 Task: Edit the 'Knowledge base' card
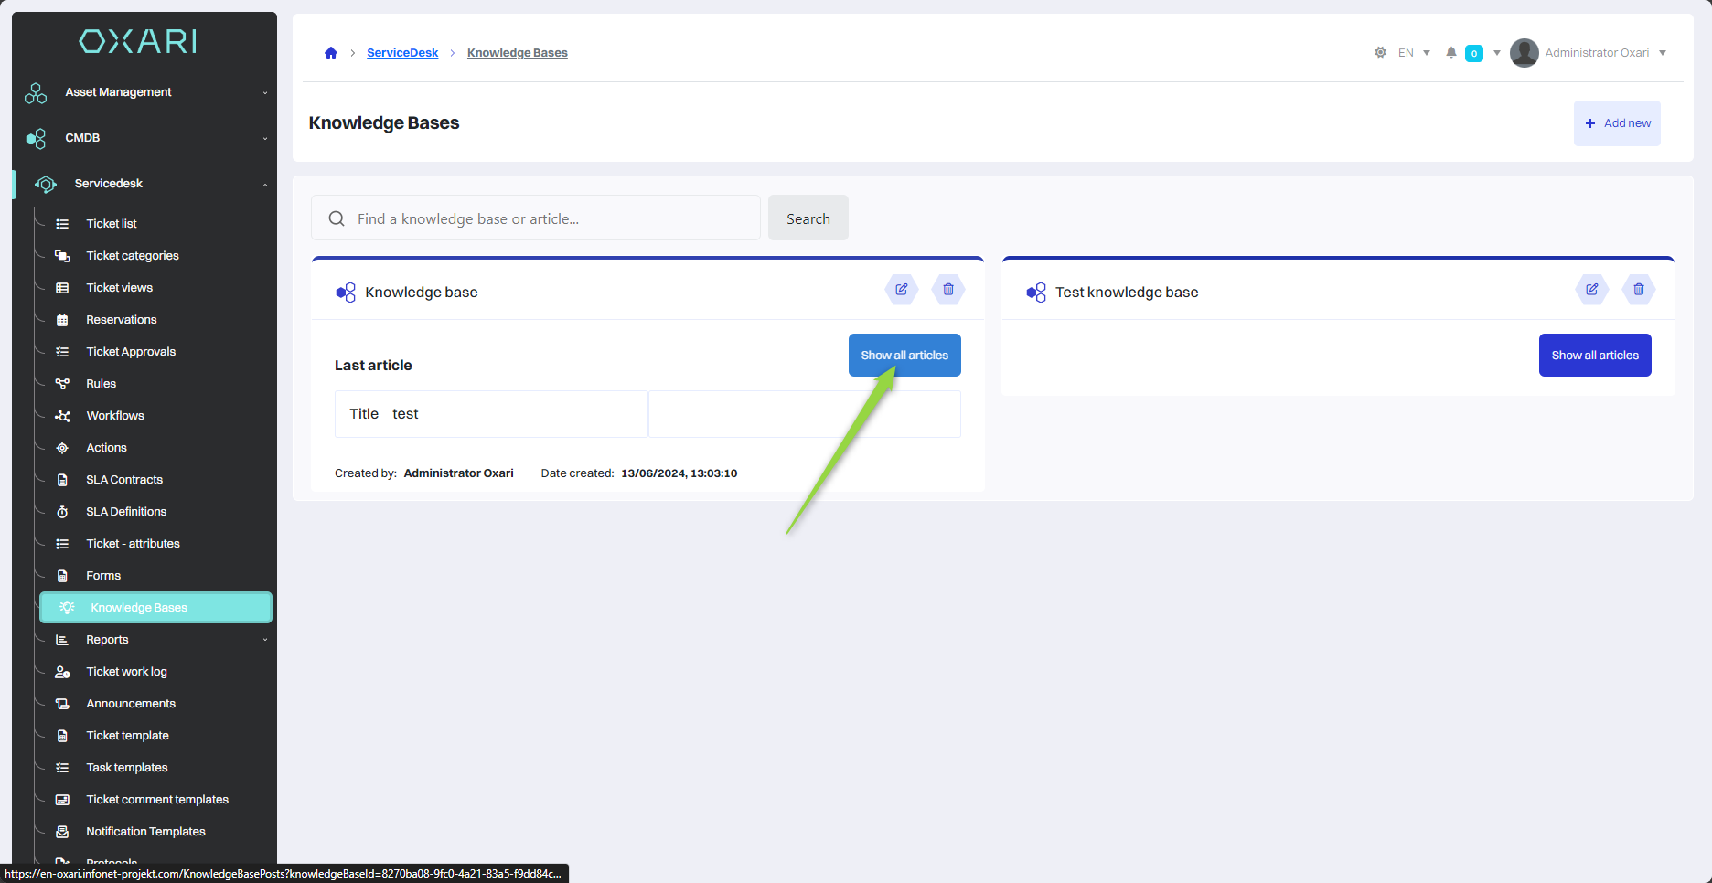click(x=901, y=290)
